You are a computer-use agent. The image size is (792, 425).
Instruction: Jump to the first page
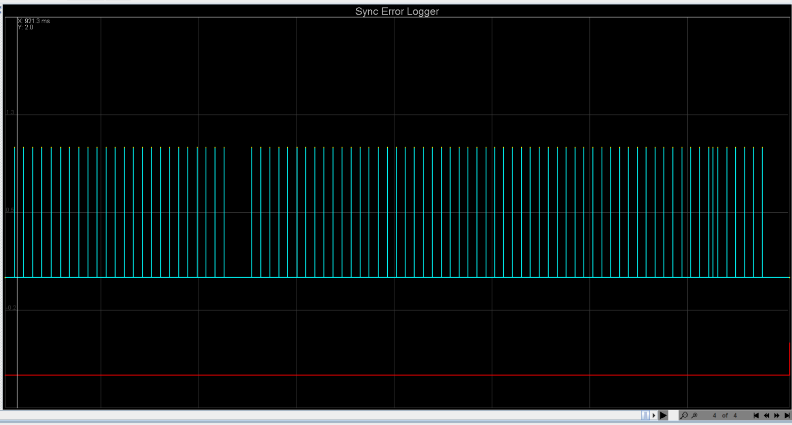756,415
